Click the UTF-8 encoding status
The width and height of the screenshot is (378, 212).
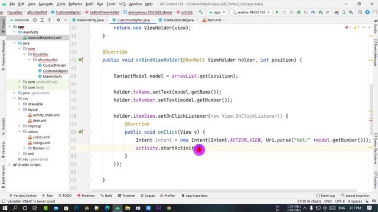pos(340,201)
